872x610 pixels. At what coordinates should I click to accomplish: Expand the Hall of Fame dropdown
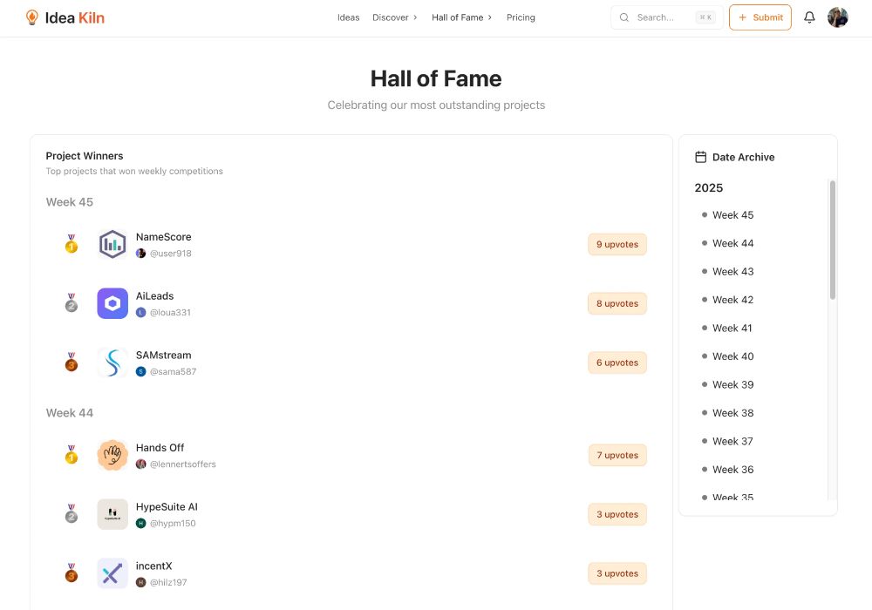pyautogui.click(x=461, y=17)
